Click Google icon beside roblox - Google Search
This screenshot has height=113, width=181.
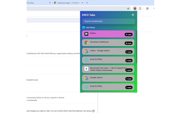(x=86, y=51)
